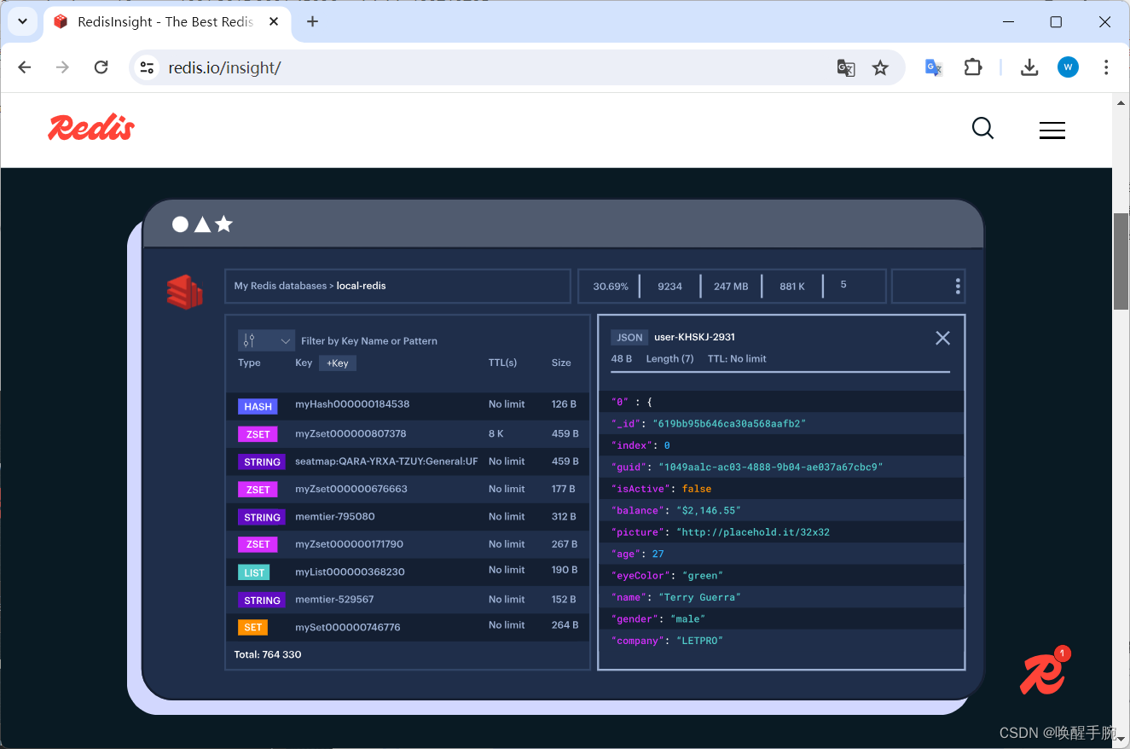This screenshot has height=749, width=1130.
Task: Click the "balance" value $2,146.55
Action: point(708,510)
